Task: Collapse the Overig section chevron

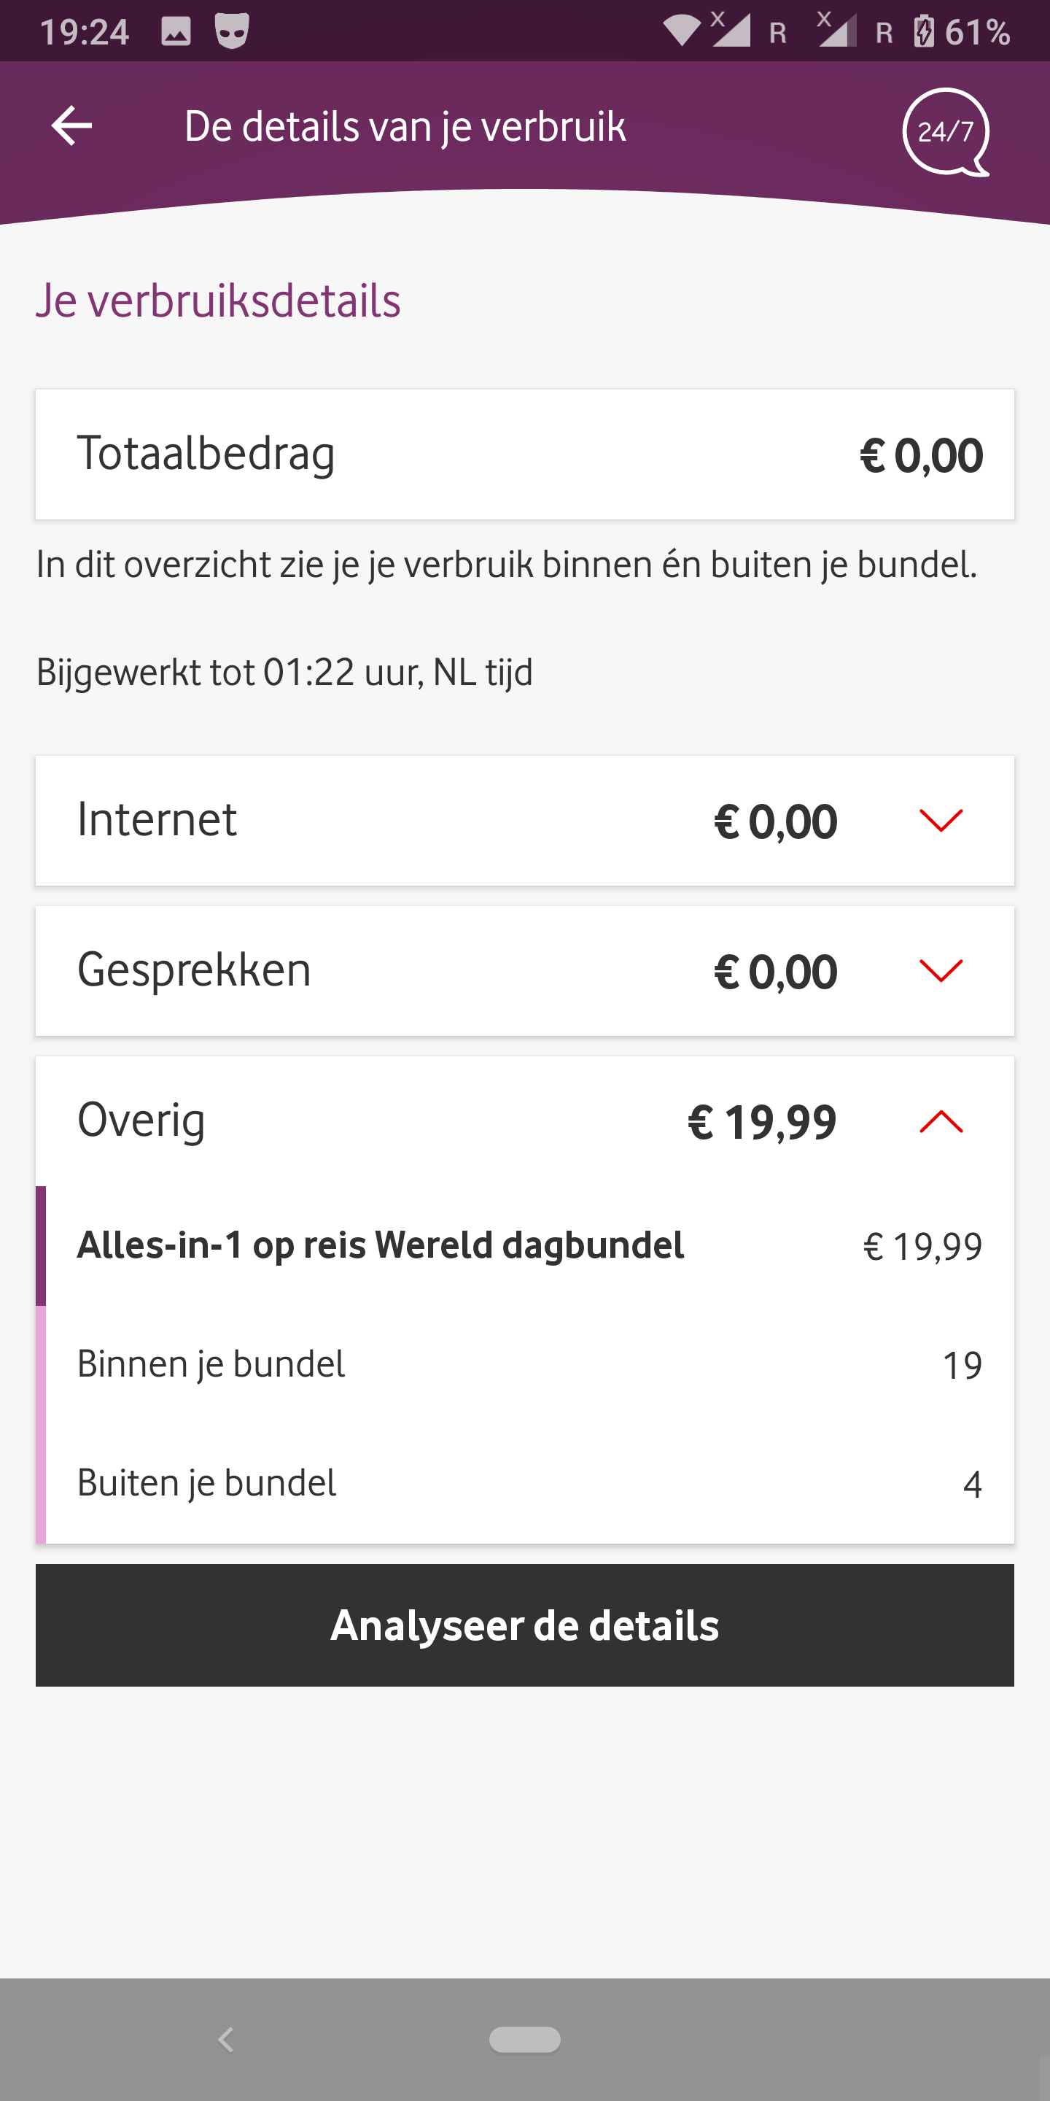Action: 941,1121
